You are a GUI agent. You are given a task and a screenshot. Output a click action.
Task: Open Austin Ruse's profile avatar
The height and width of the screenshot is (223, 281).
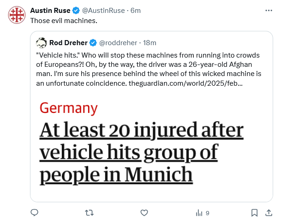(17, 15)
